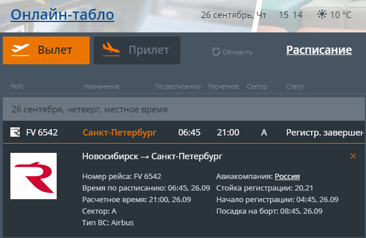Click the Регистр. завершен status text

coord(325,133)
